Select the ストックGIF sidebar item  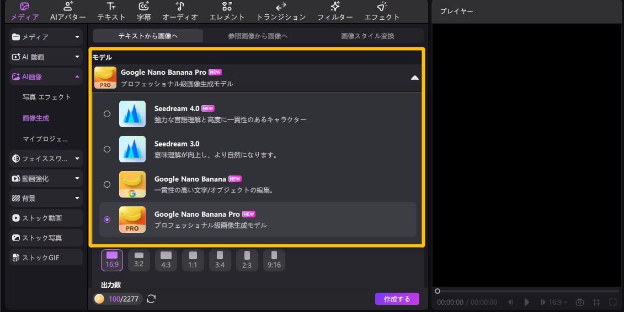point(46,258)
